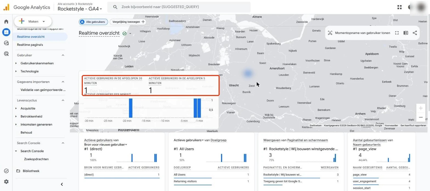The height and width of the screenshot is (191, 430).
Task: Open Validatie van geïmporteerde report
Action: pos(43,90)
